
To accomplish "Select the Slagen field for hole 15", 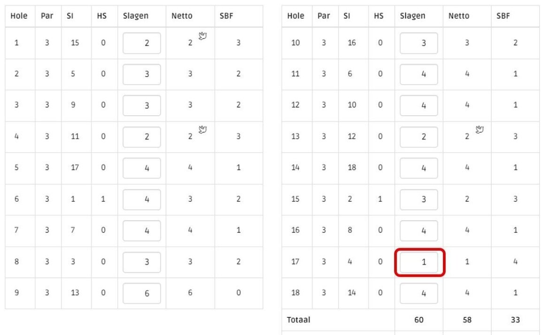I will coord(419,199).
